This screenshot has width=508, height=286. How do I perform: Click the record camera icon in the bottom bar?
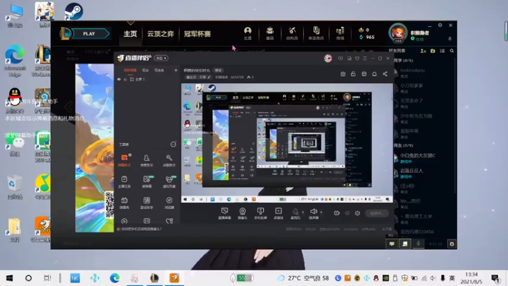click(337, 213)
